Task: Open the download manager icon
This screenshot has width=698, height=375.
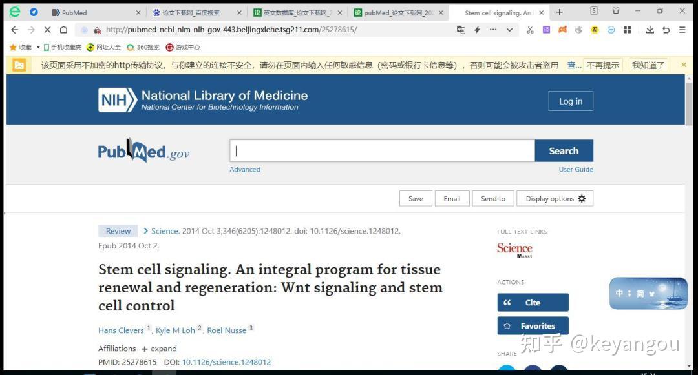Action: coord(650,30)
